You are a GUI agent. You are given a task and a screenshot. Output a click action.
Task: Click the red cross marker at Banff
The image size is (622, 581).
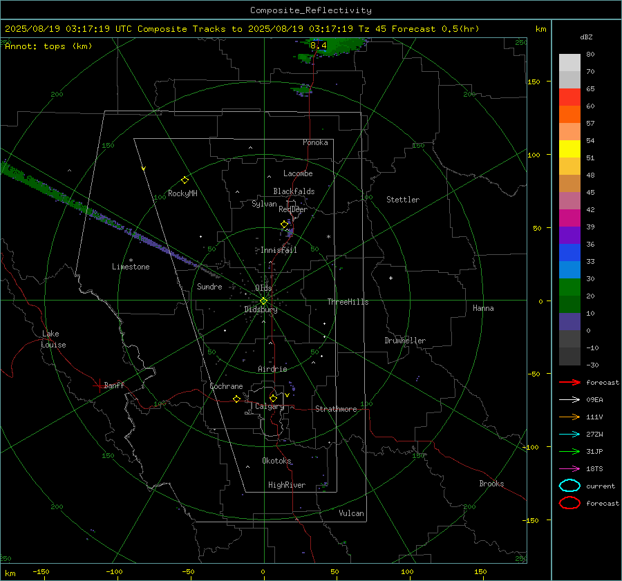coord(99,385)
